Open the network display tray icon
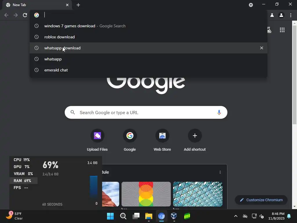Image resolution: width=297 pixels, height=223 pixels. click(254, 216)
